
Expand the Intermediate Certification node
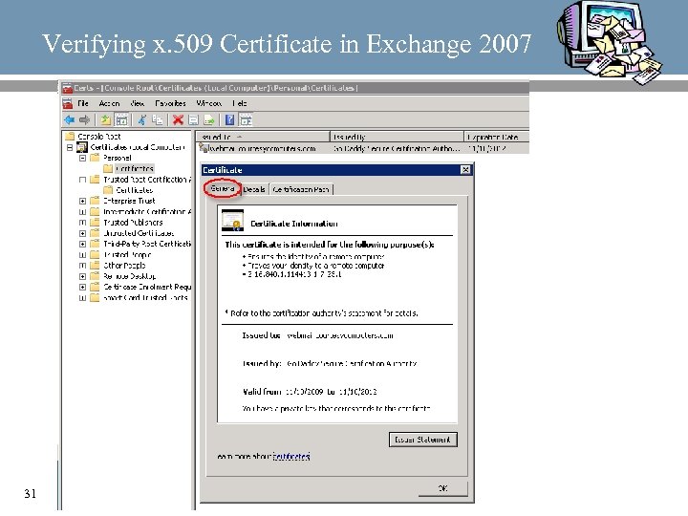pyautogui.click(x=82, y=212)
